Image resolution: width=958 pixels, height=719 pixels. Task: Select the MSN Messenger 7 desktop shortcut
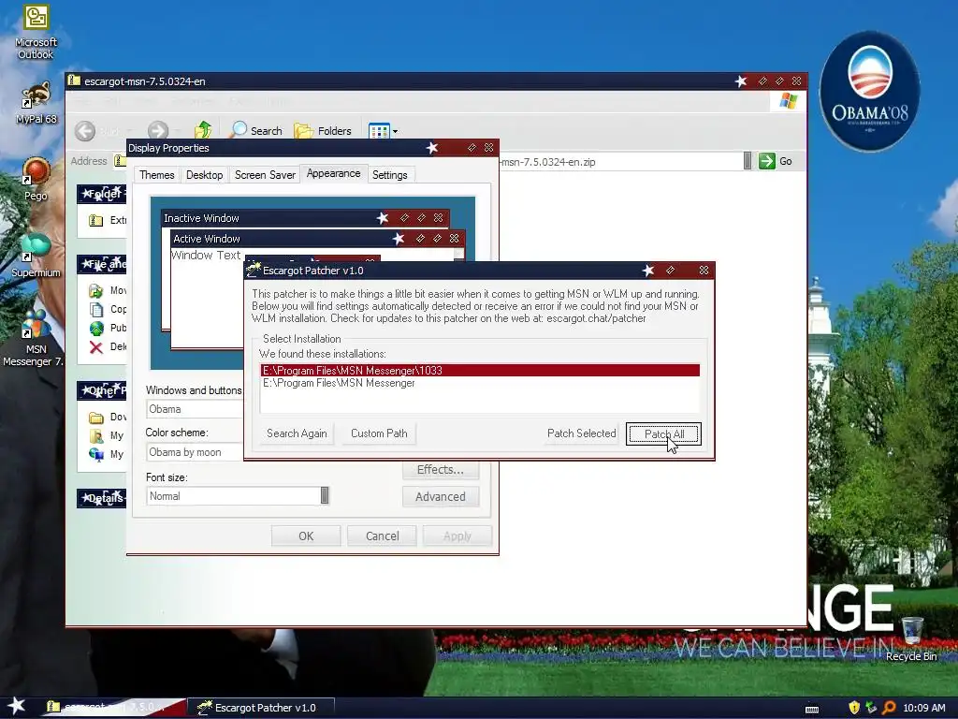pyautogui.click(x=35, y=338)
